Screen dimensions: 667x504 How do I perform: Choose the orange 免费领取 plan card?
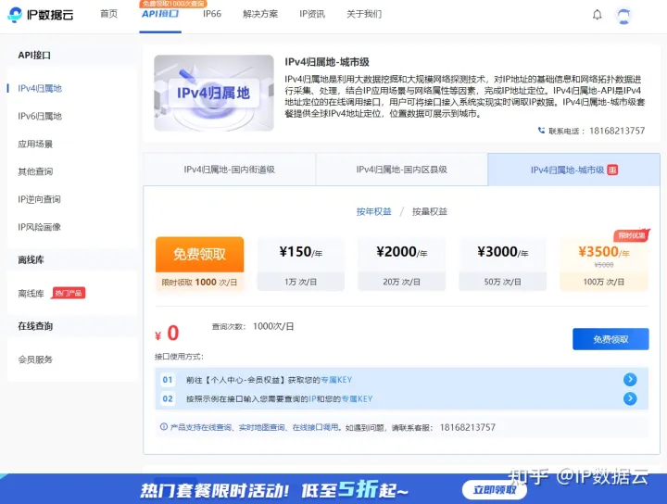point(199,264)
